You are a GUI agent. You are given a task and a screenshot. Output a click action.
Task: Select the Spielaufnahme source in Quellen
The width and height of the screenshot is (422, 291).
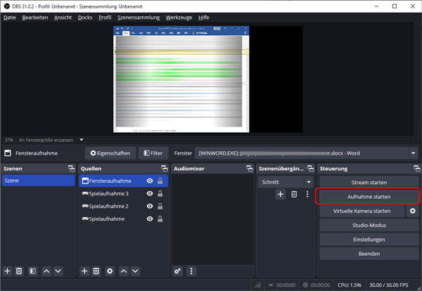pyautogui.click(x=108, y=219)
